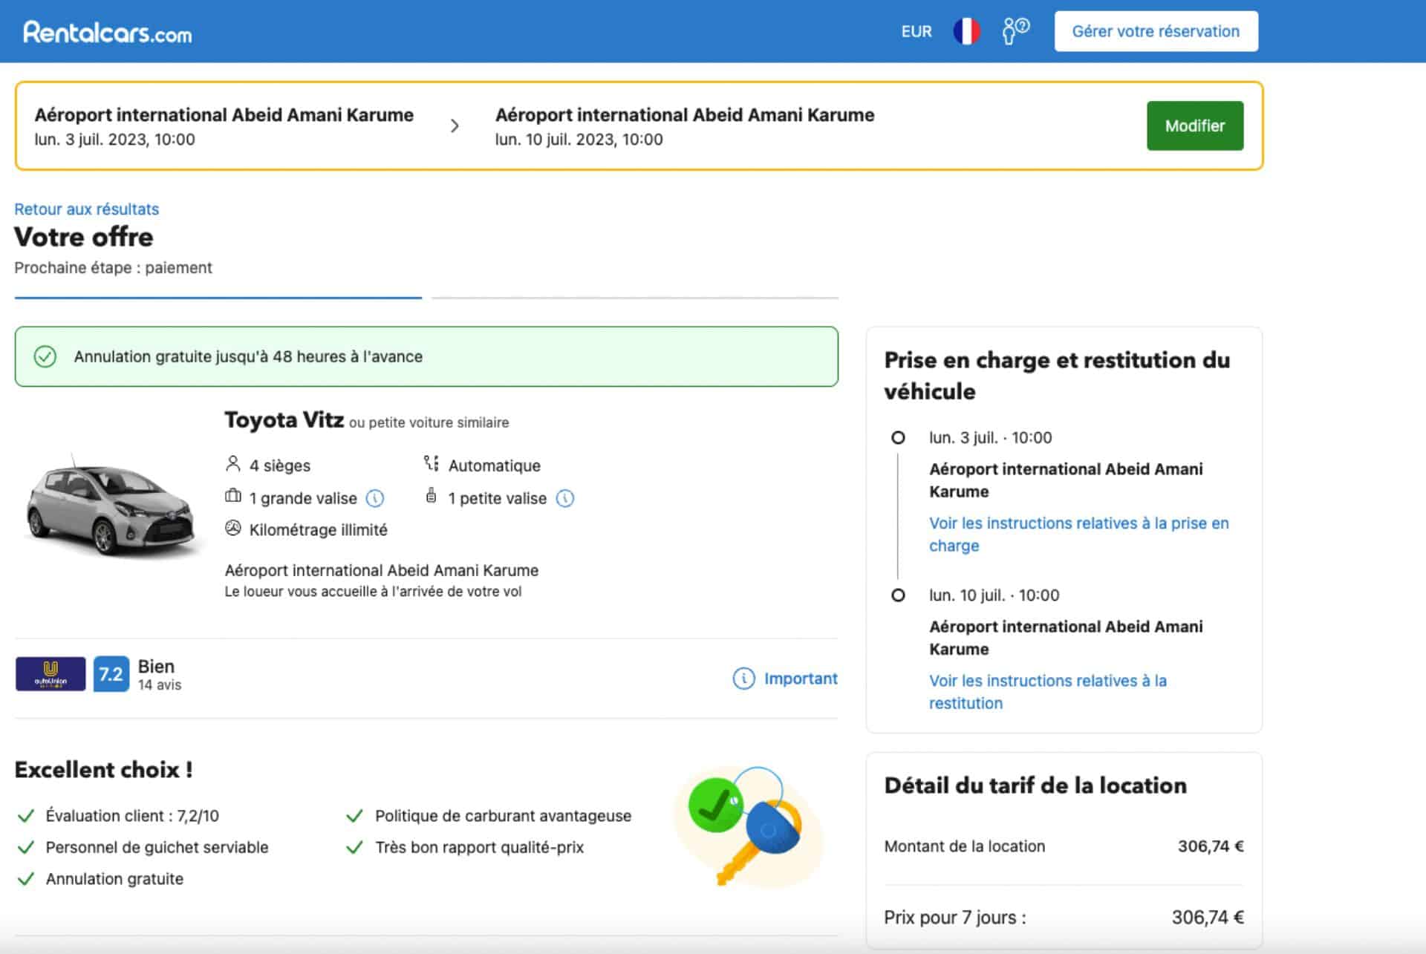Go back via Retour aux résultats

86,209
